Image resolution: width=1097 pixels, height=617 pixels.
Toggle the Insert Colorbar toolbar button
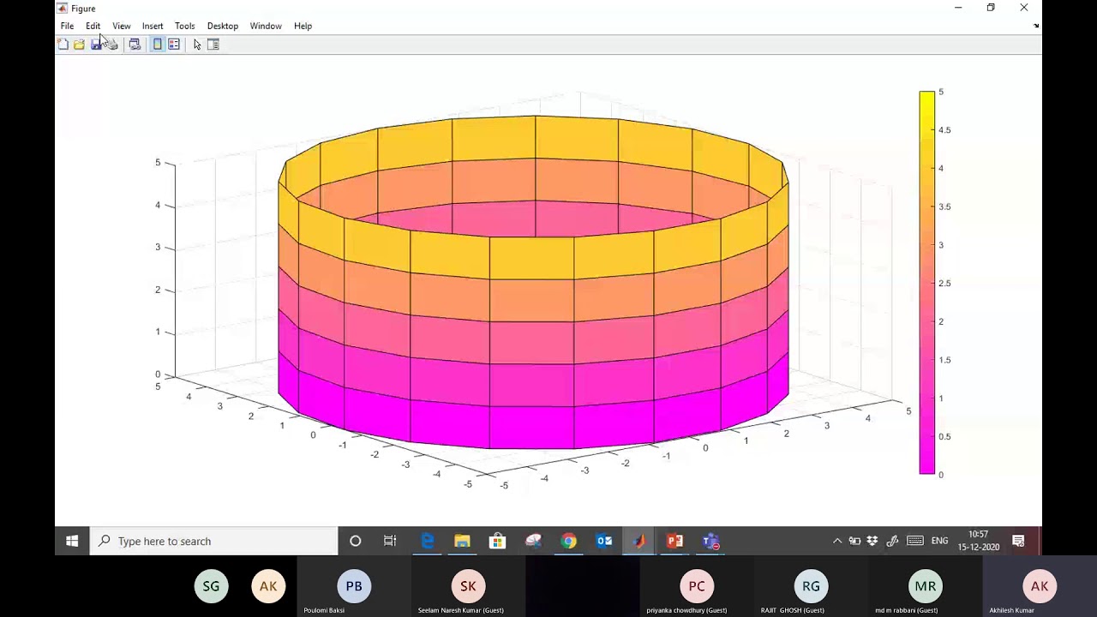click(158, 45)
